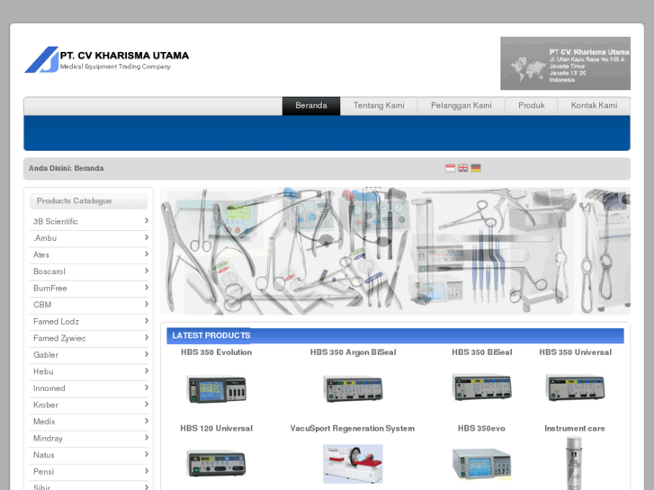
Task: Expand the BurnFree category arrow
Action: pos(147,288)
